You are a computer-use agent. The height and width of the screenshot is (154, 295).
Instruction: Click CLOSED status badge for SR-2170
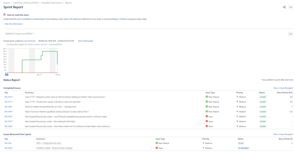pos(263,97)
